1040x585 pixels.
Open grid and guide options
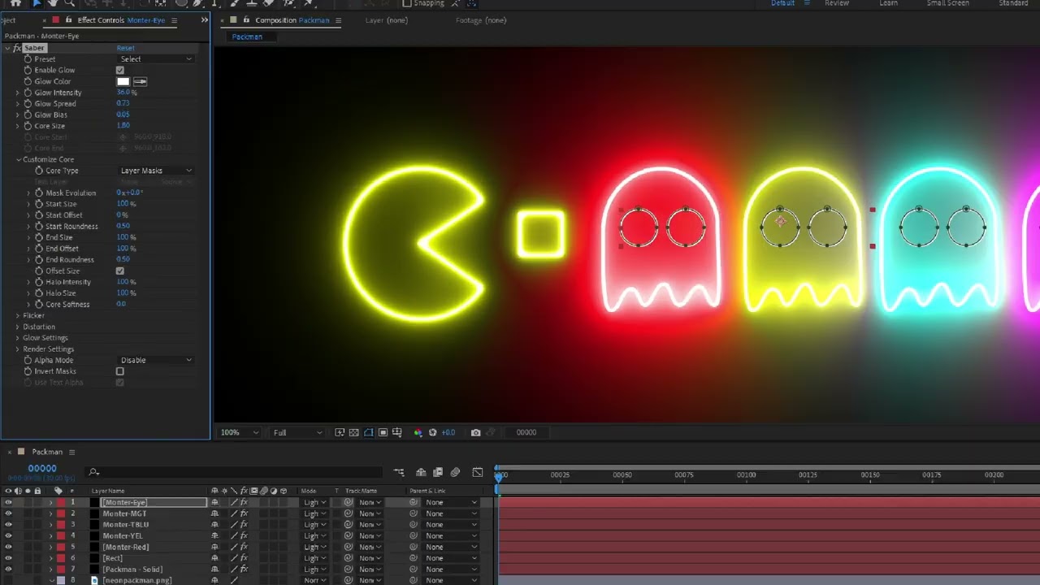(397, 432)
